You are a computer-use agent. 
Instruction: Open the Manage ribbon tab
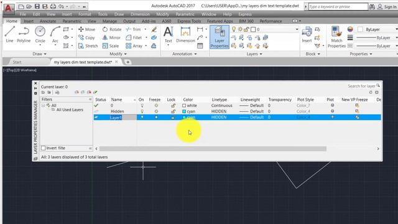[109, 21]
